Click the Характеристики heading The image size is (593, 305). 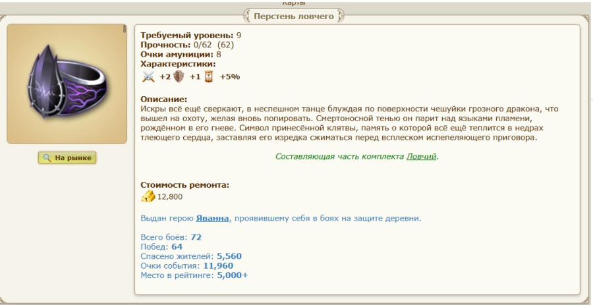tap(178, 64)
